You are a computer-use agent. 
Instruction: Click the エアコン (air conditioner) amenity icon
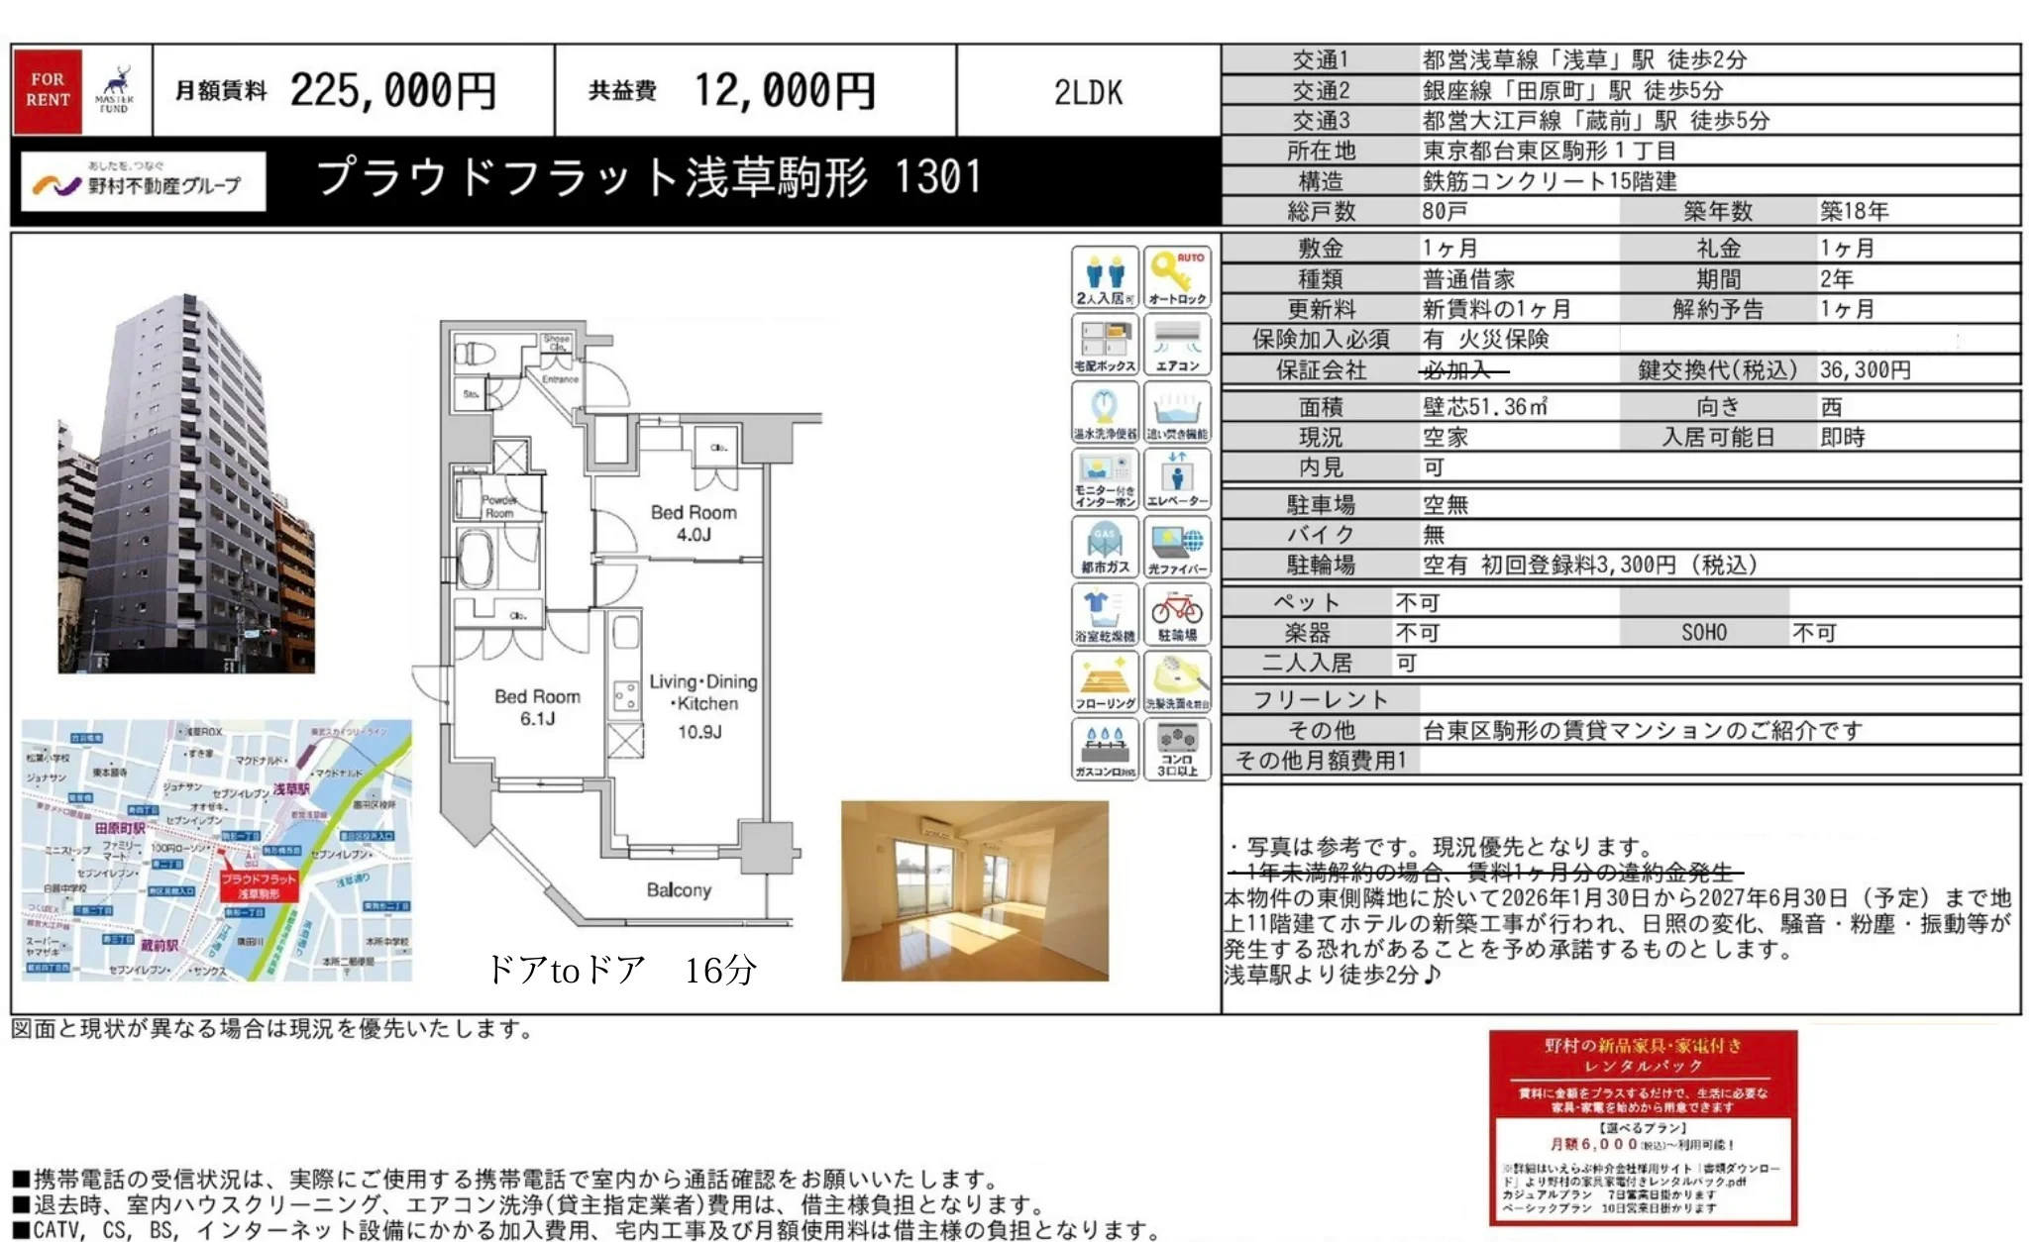coord(1179,342)
